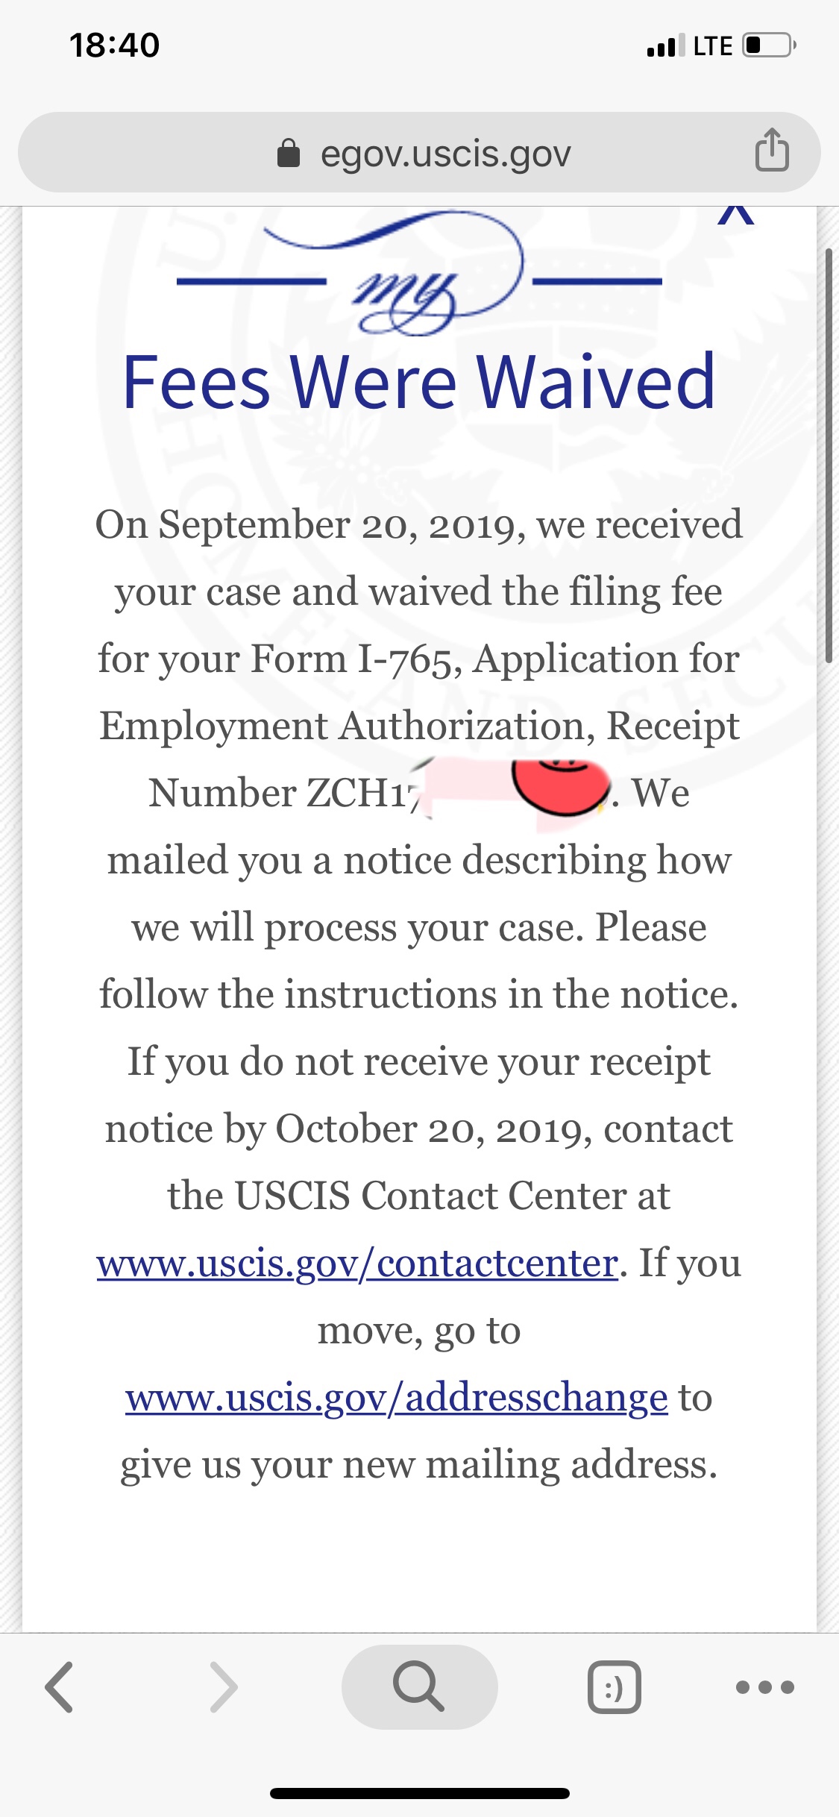The width and height of the screenshot is (839, 1817).
Task: Open the tabs switcher smiley icon
Action: point(614,1687)
